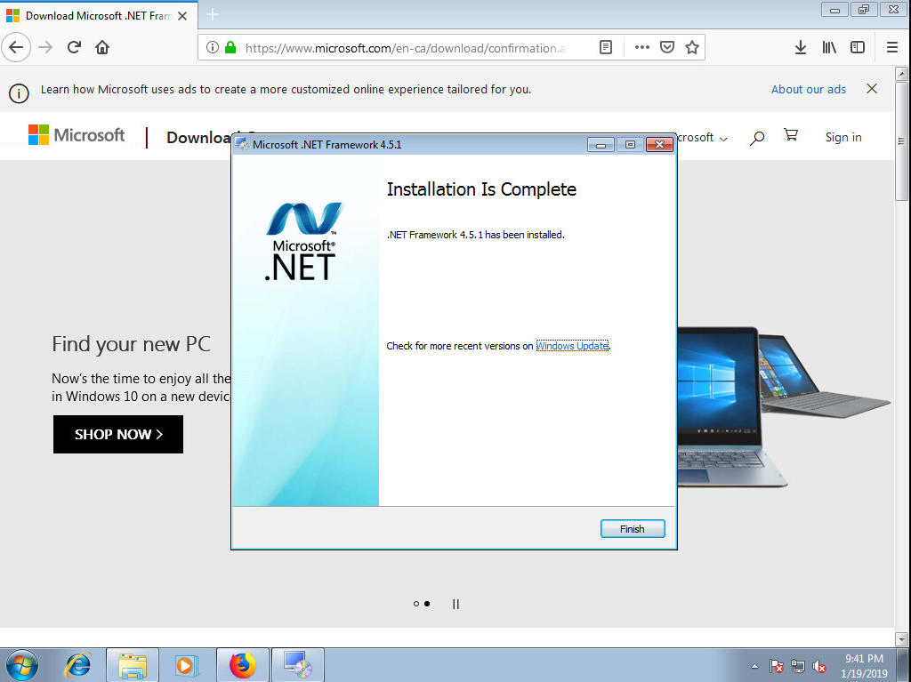The height and width of the screenshot is (682, 911).
Task: Show site information icon in address bar
Action: tap(213, 47)
